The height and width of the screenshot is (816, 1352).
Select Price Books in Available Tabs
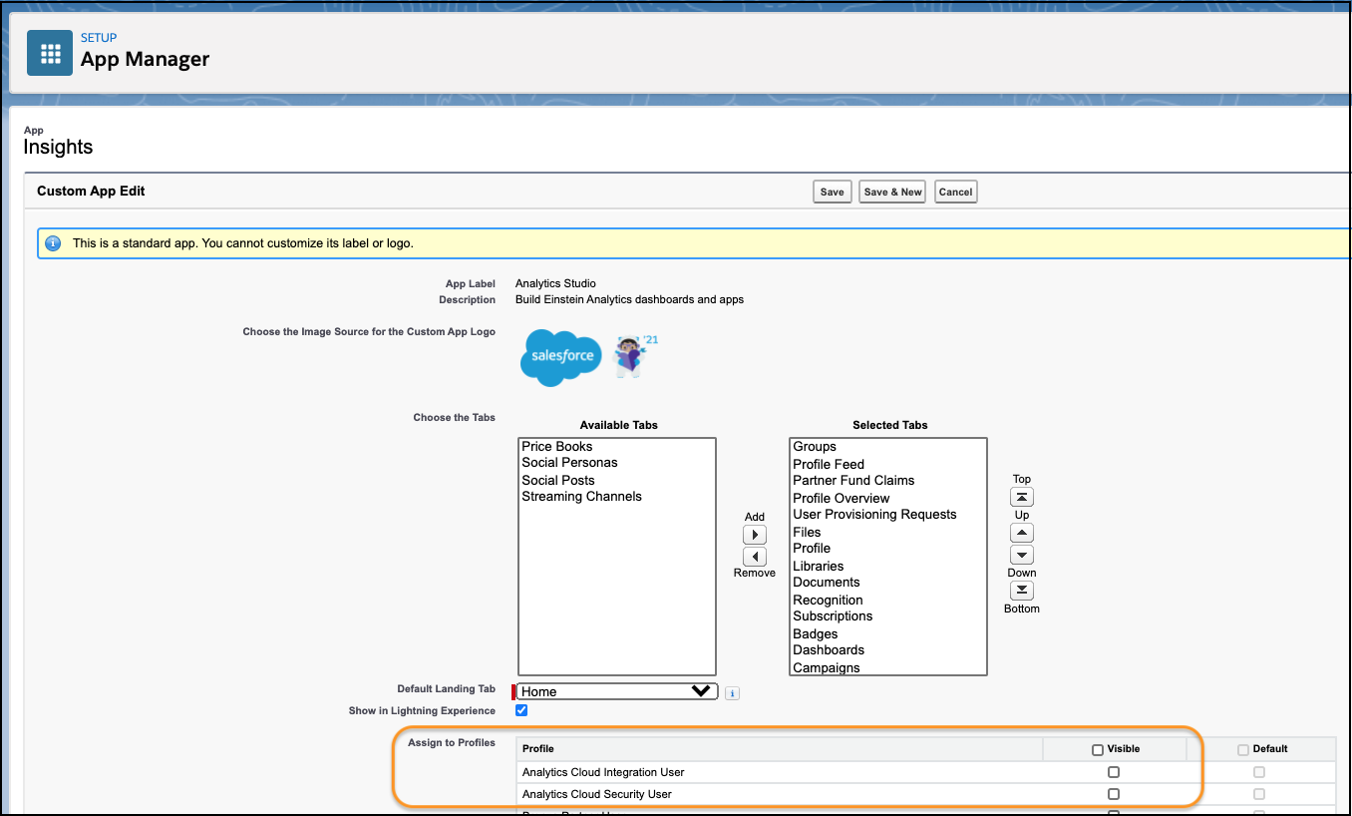616,447
